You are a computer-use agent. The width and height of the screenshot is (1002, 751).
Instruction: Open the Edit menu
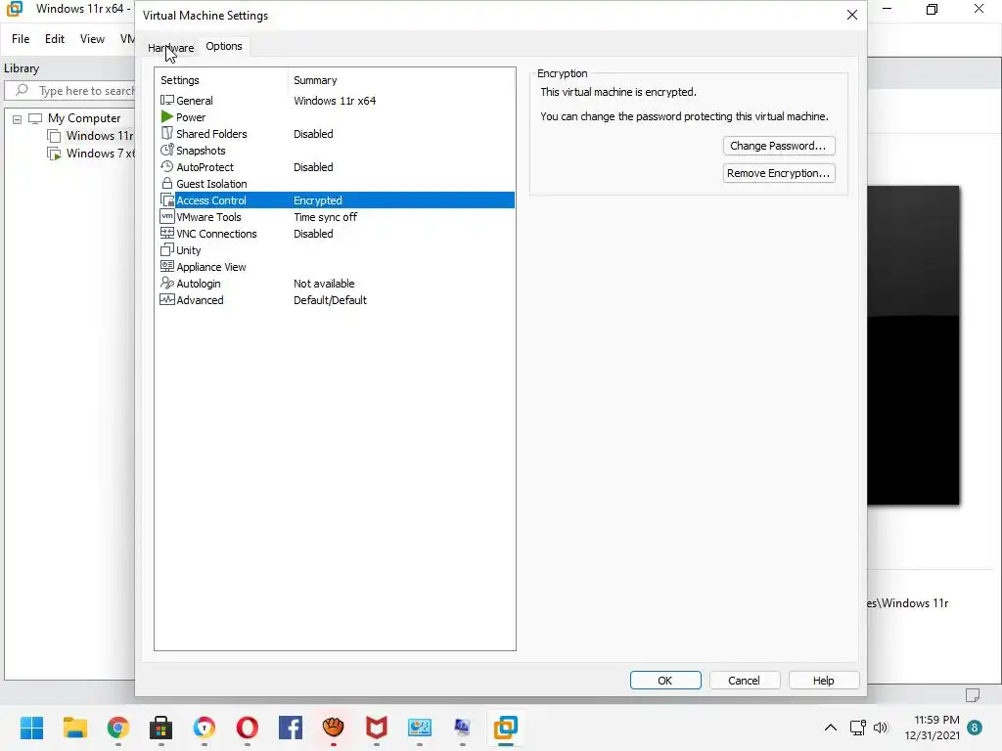coord(55,39)
